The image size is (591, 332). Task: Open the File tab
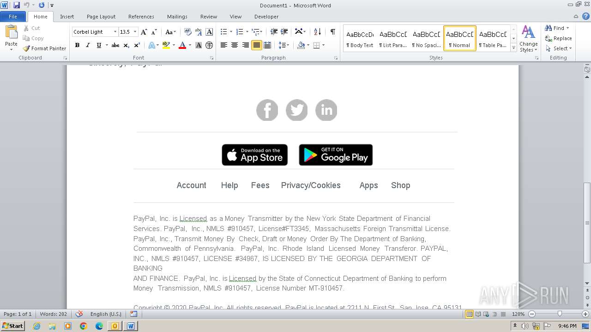coord(13,17)
